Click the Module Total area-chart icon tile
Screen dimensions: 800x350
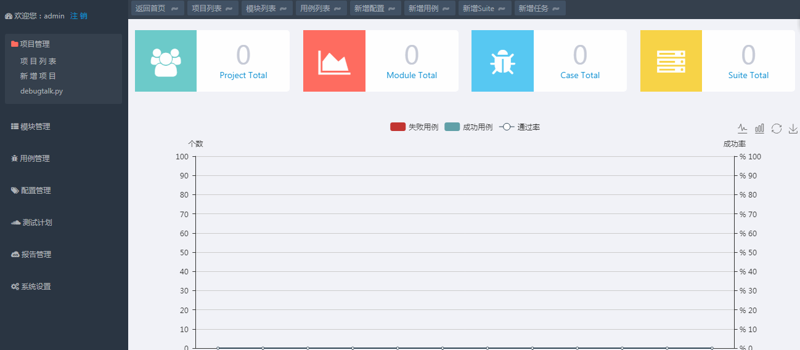click(334, 61)
